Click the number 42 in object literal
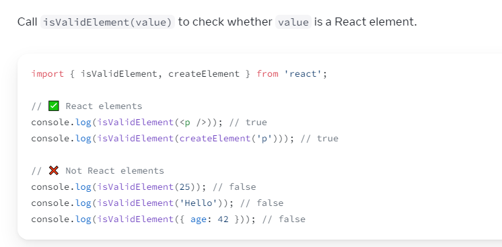 [223, 219]
